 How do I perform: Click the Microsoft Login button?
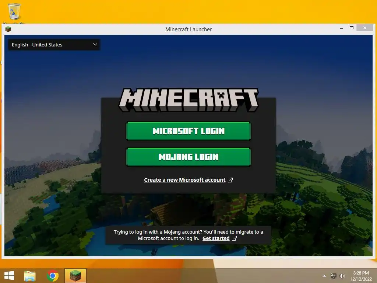tap(188, 131)
